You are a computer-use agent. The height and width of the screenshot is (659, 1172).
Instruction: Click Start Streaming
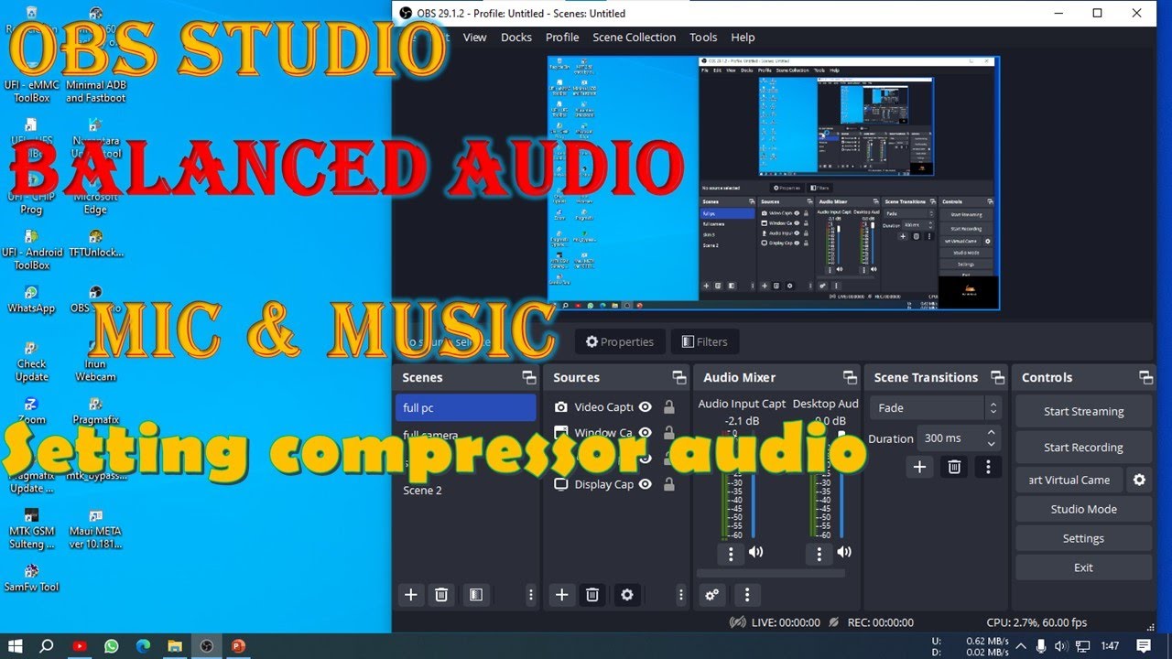1083,411
